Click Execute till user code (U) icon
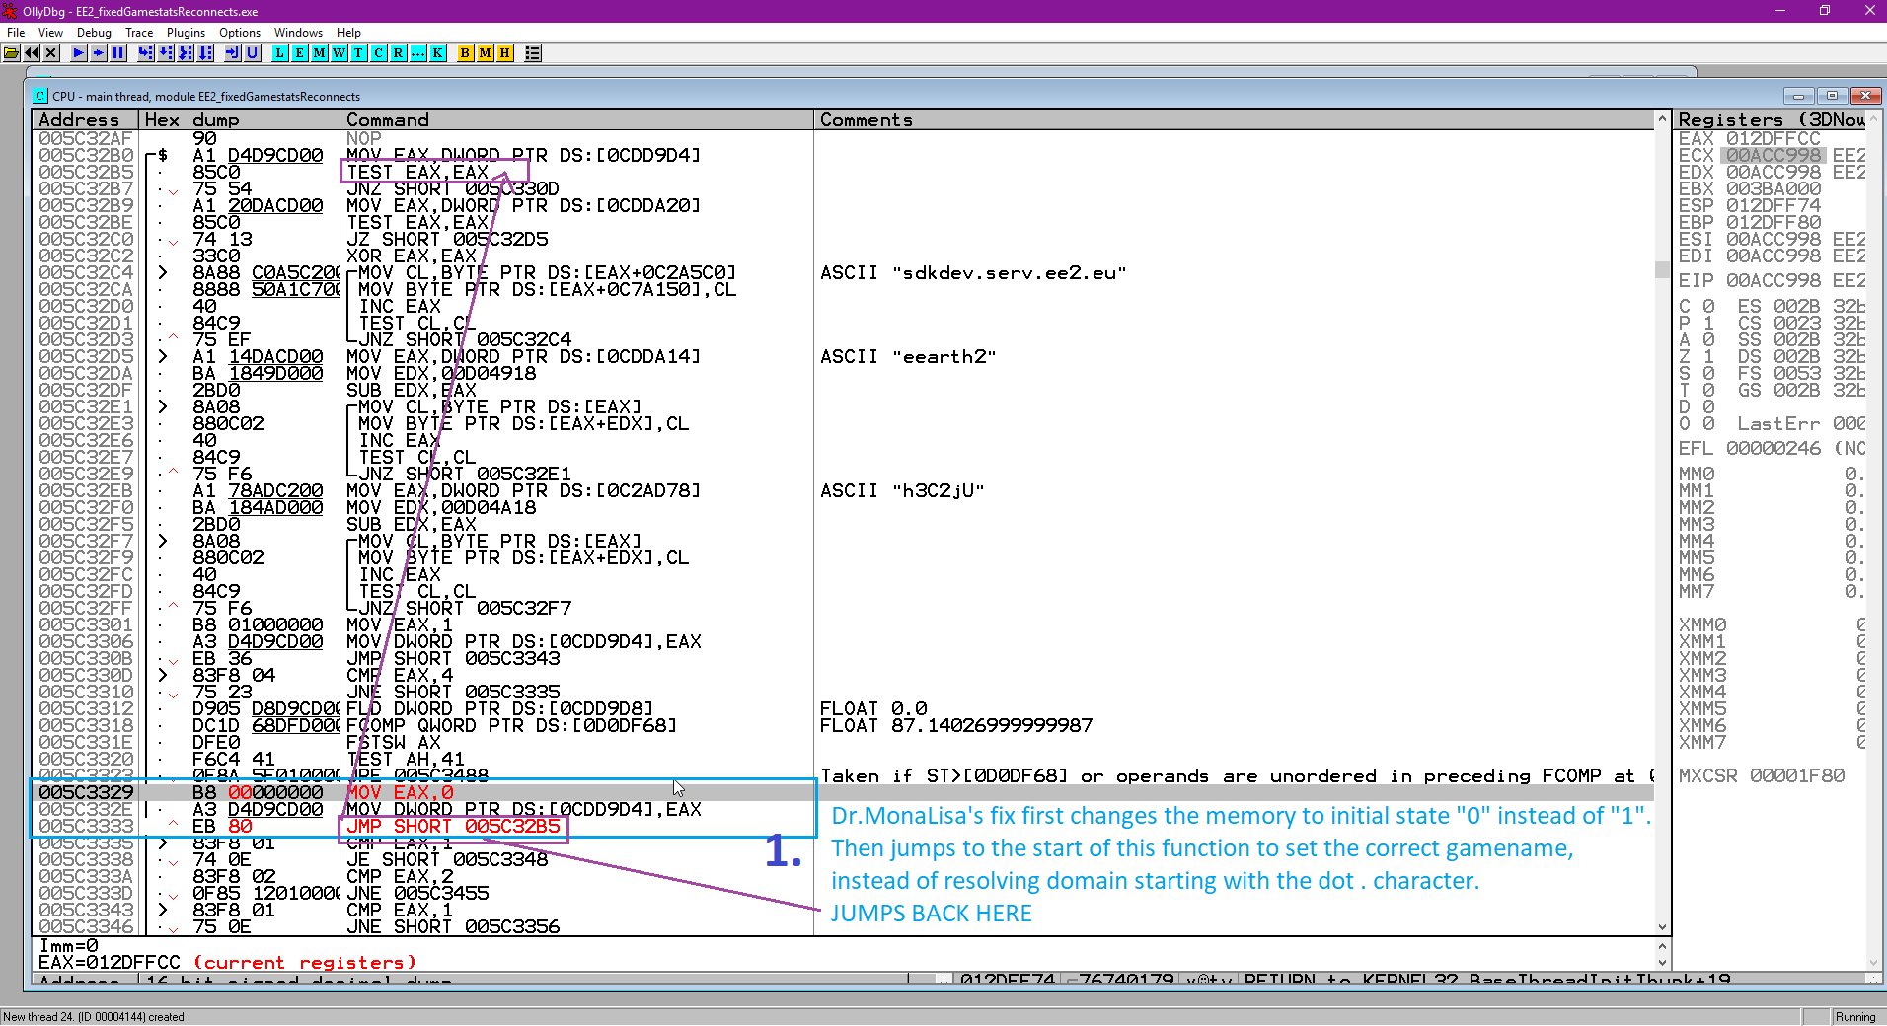 click(x=253, y=53)
